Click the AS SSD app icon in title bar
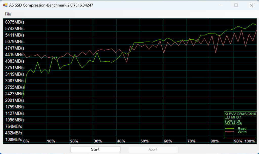This screenshot has width=259, height=154. coord(5,5)
